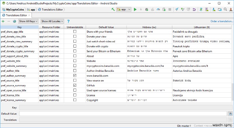
Task: Check Untranslatable for pref_share_app_title
Action: pos(75,31)
